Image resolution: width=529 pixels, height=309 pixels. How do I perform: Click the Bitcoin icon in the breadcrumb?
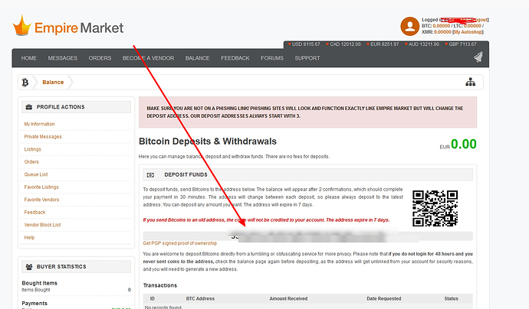tap(25, 82)
